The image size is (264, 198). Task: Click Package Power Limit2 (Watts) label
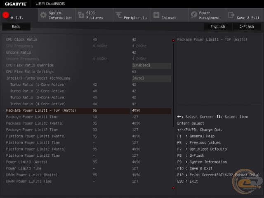pos(35,123)
